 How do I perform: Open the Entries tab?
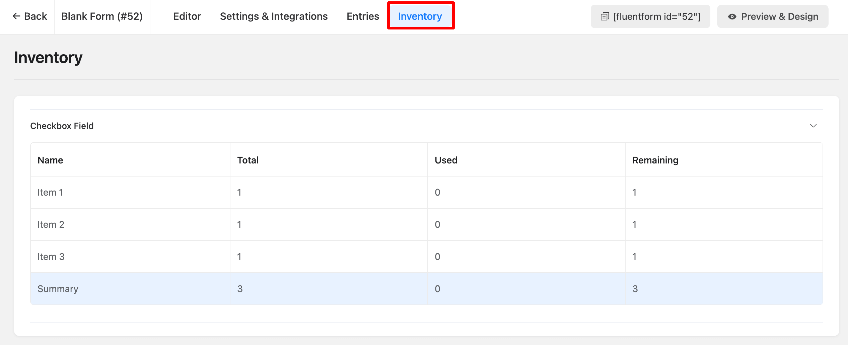tap(363, 16)
